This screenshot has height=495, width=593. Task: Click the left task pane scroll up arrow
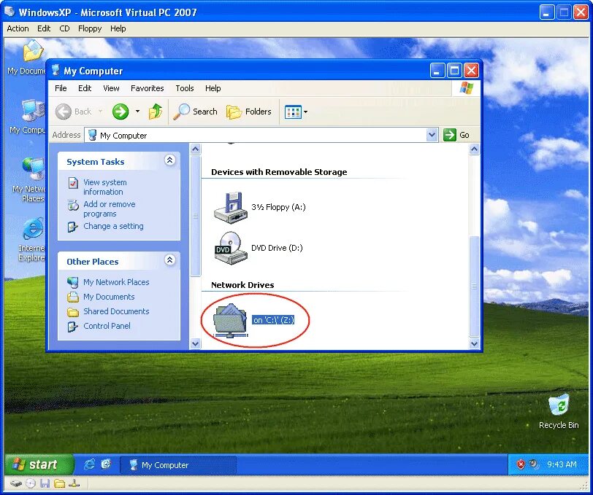pos(195,149)
